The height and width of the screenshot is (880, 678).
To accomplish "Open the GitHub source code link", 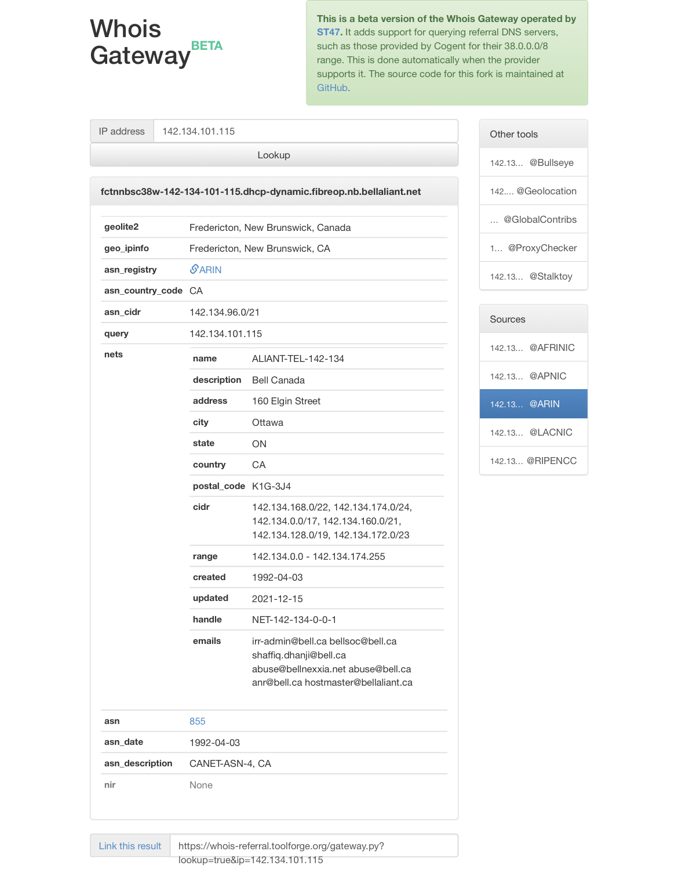I will pyautogui.click(x=332, y=88).
